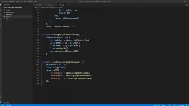Image resolution: width=189 pixels, height=106 pixels.
Task: Click 'mouse:move' string on line 95
Action: click(x=57, y=76)
